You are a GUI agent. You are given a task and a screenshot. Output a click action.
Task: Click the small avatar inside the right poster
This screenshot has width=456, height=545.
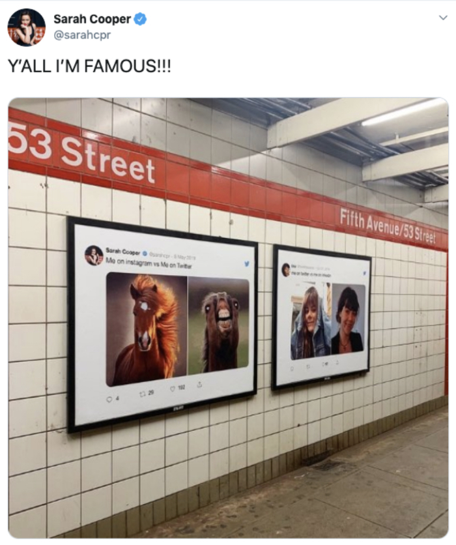click(x=286, y=270)
